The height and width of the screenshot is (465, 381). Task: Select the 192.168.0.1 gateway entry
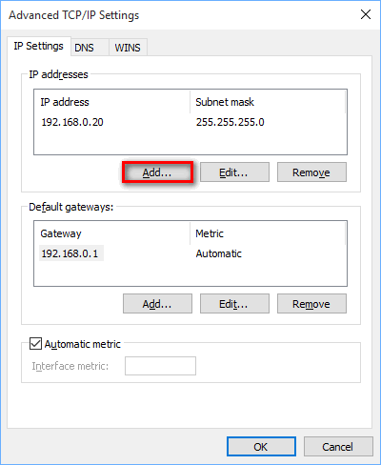71,253
